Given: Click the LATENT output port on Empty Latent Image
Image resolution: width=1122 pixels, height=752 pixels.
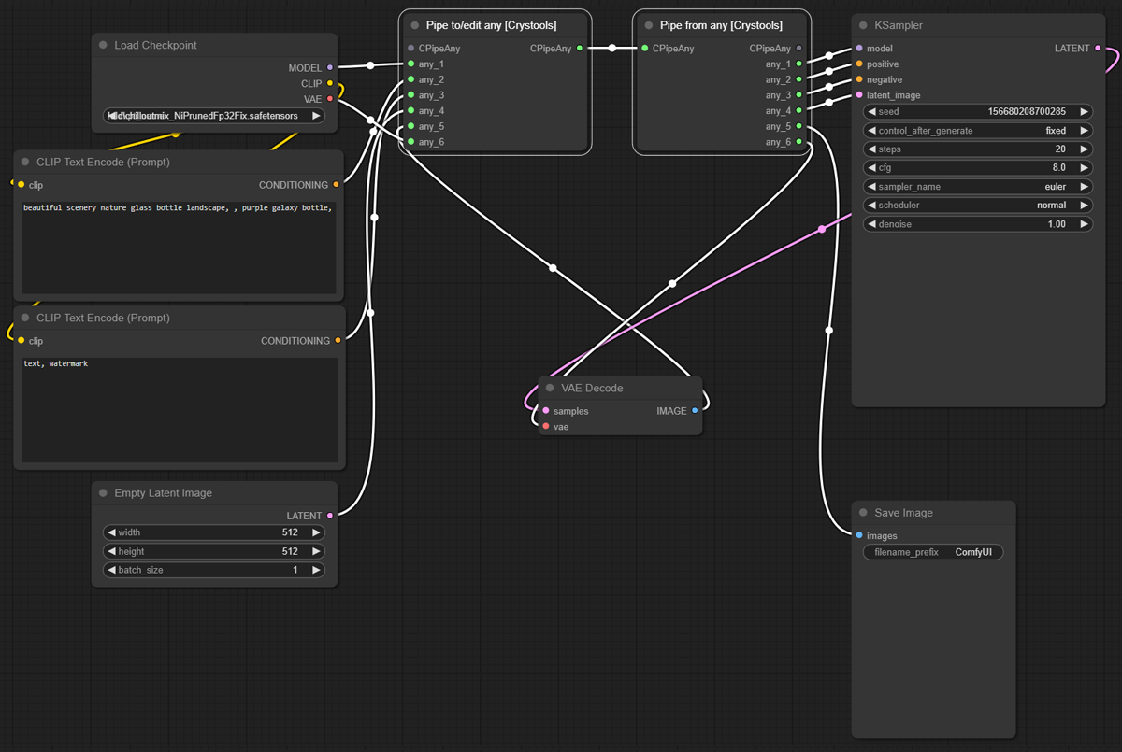Looking at the screenshot, I should pyautogui.click(x=330, y=516).
